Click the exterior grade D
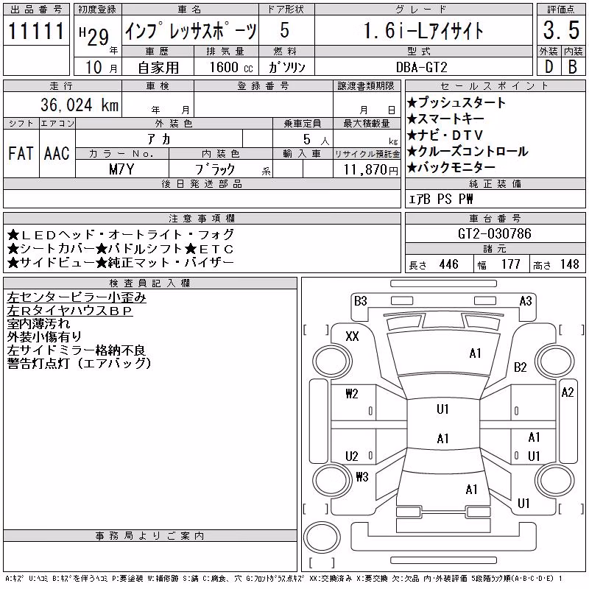Screen dimensions: 589x589 coord(549,67)
